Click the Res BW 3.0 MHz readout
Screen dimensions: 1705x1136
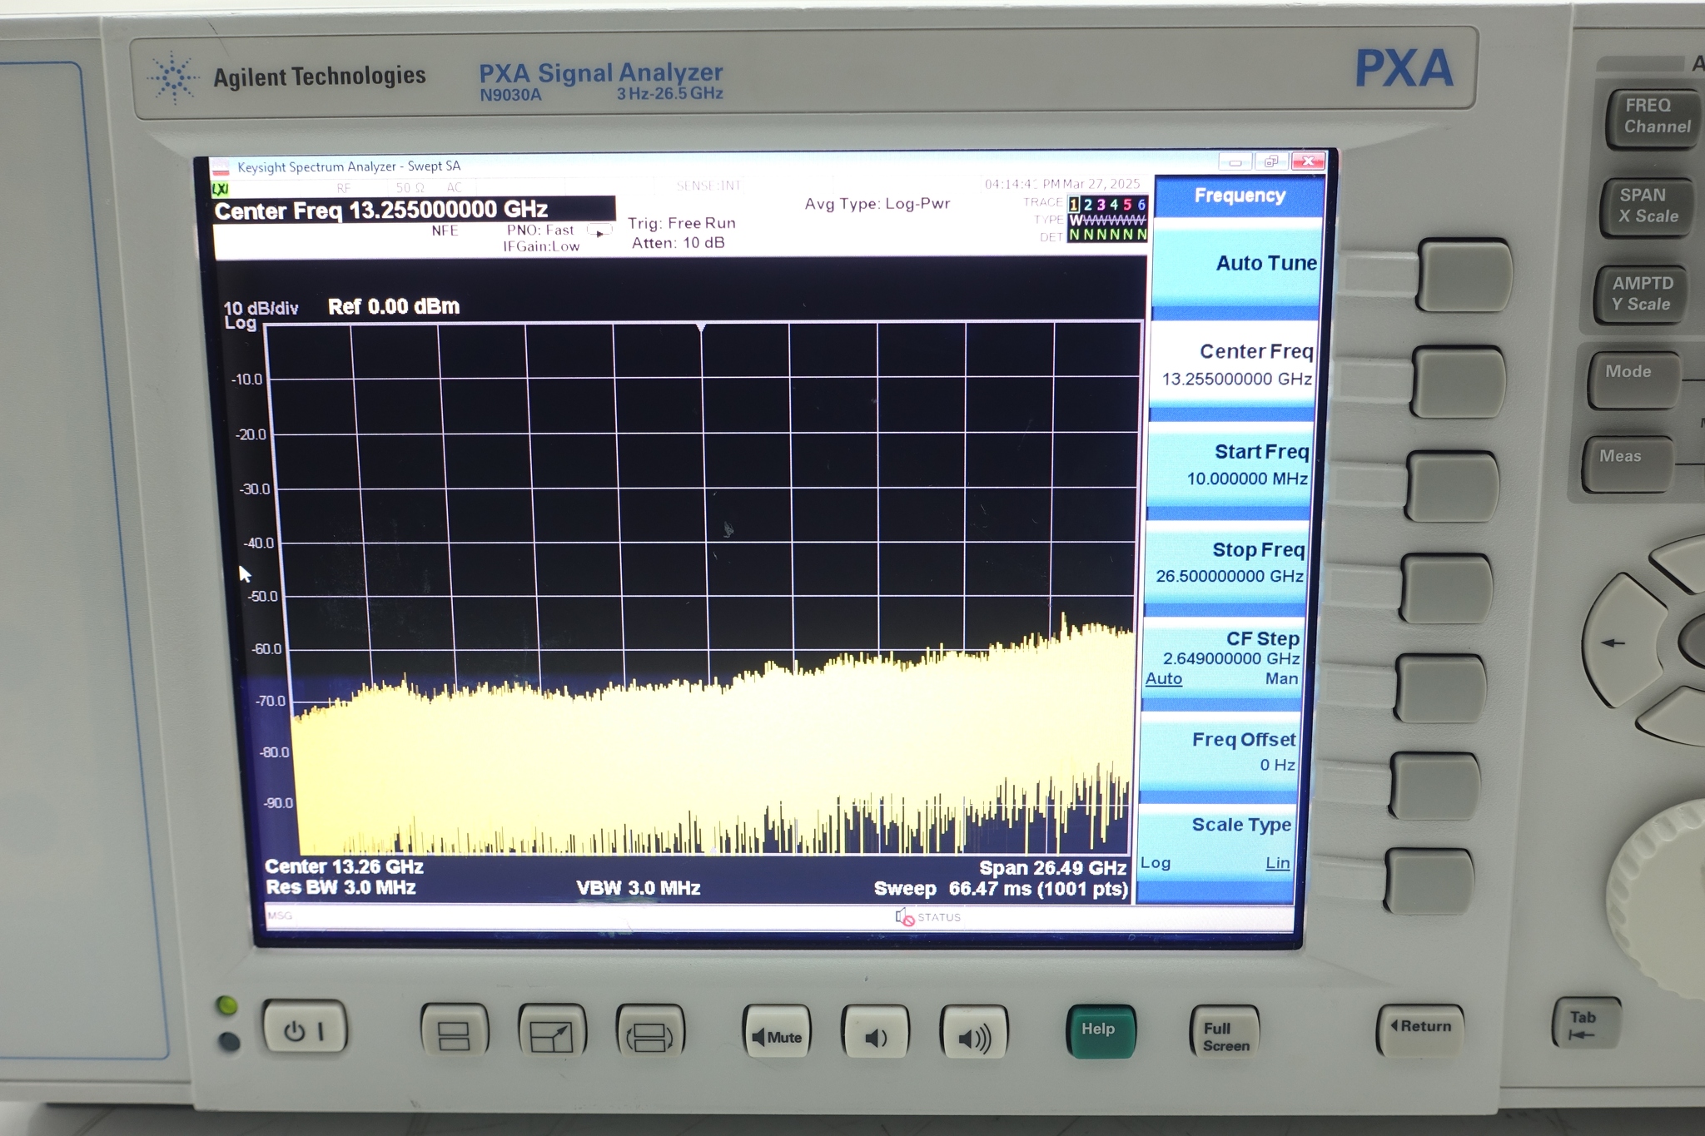[x=341, y=888]
